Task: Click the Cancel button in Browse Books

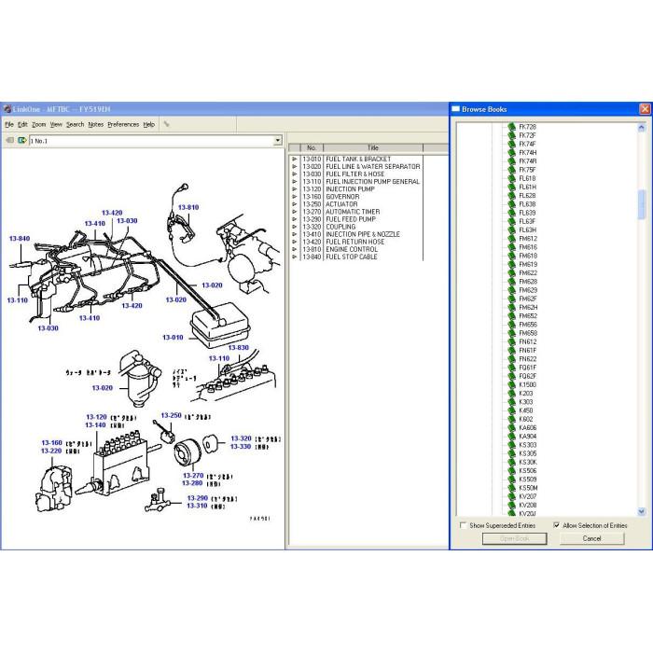Action: coord(591,538)
